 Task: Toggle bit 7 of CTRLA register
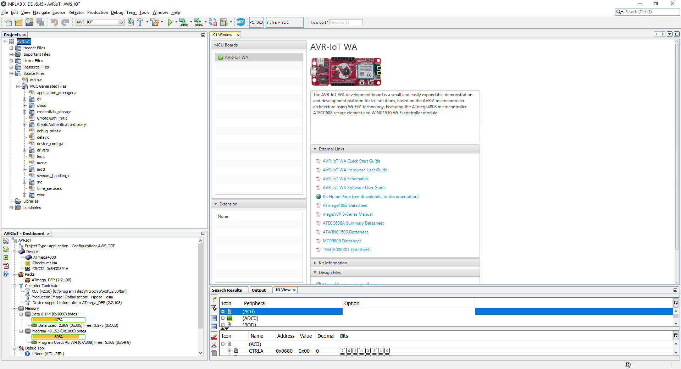tap(342, 351)
